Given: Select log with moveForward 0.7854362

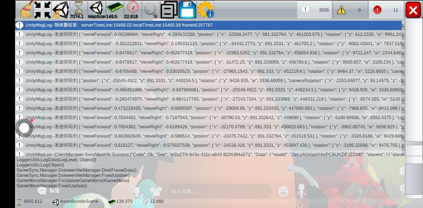Looking at the screenshot, I should (x=208, y=127).
